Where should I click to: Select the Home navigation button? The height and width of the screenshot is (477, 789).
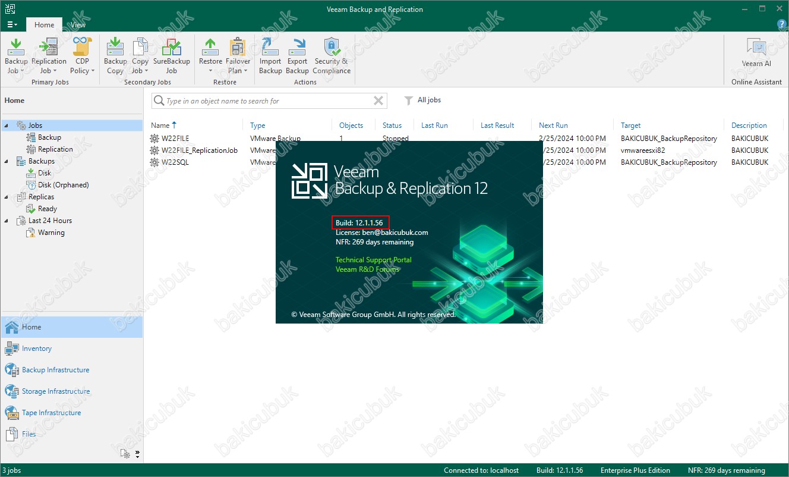click(72, 327)
